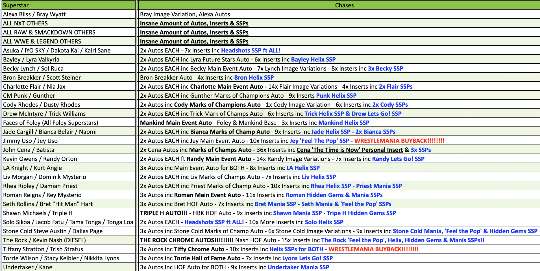Click the Roman Hidden Gems & Mania SSPs text

point(334,195)
